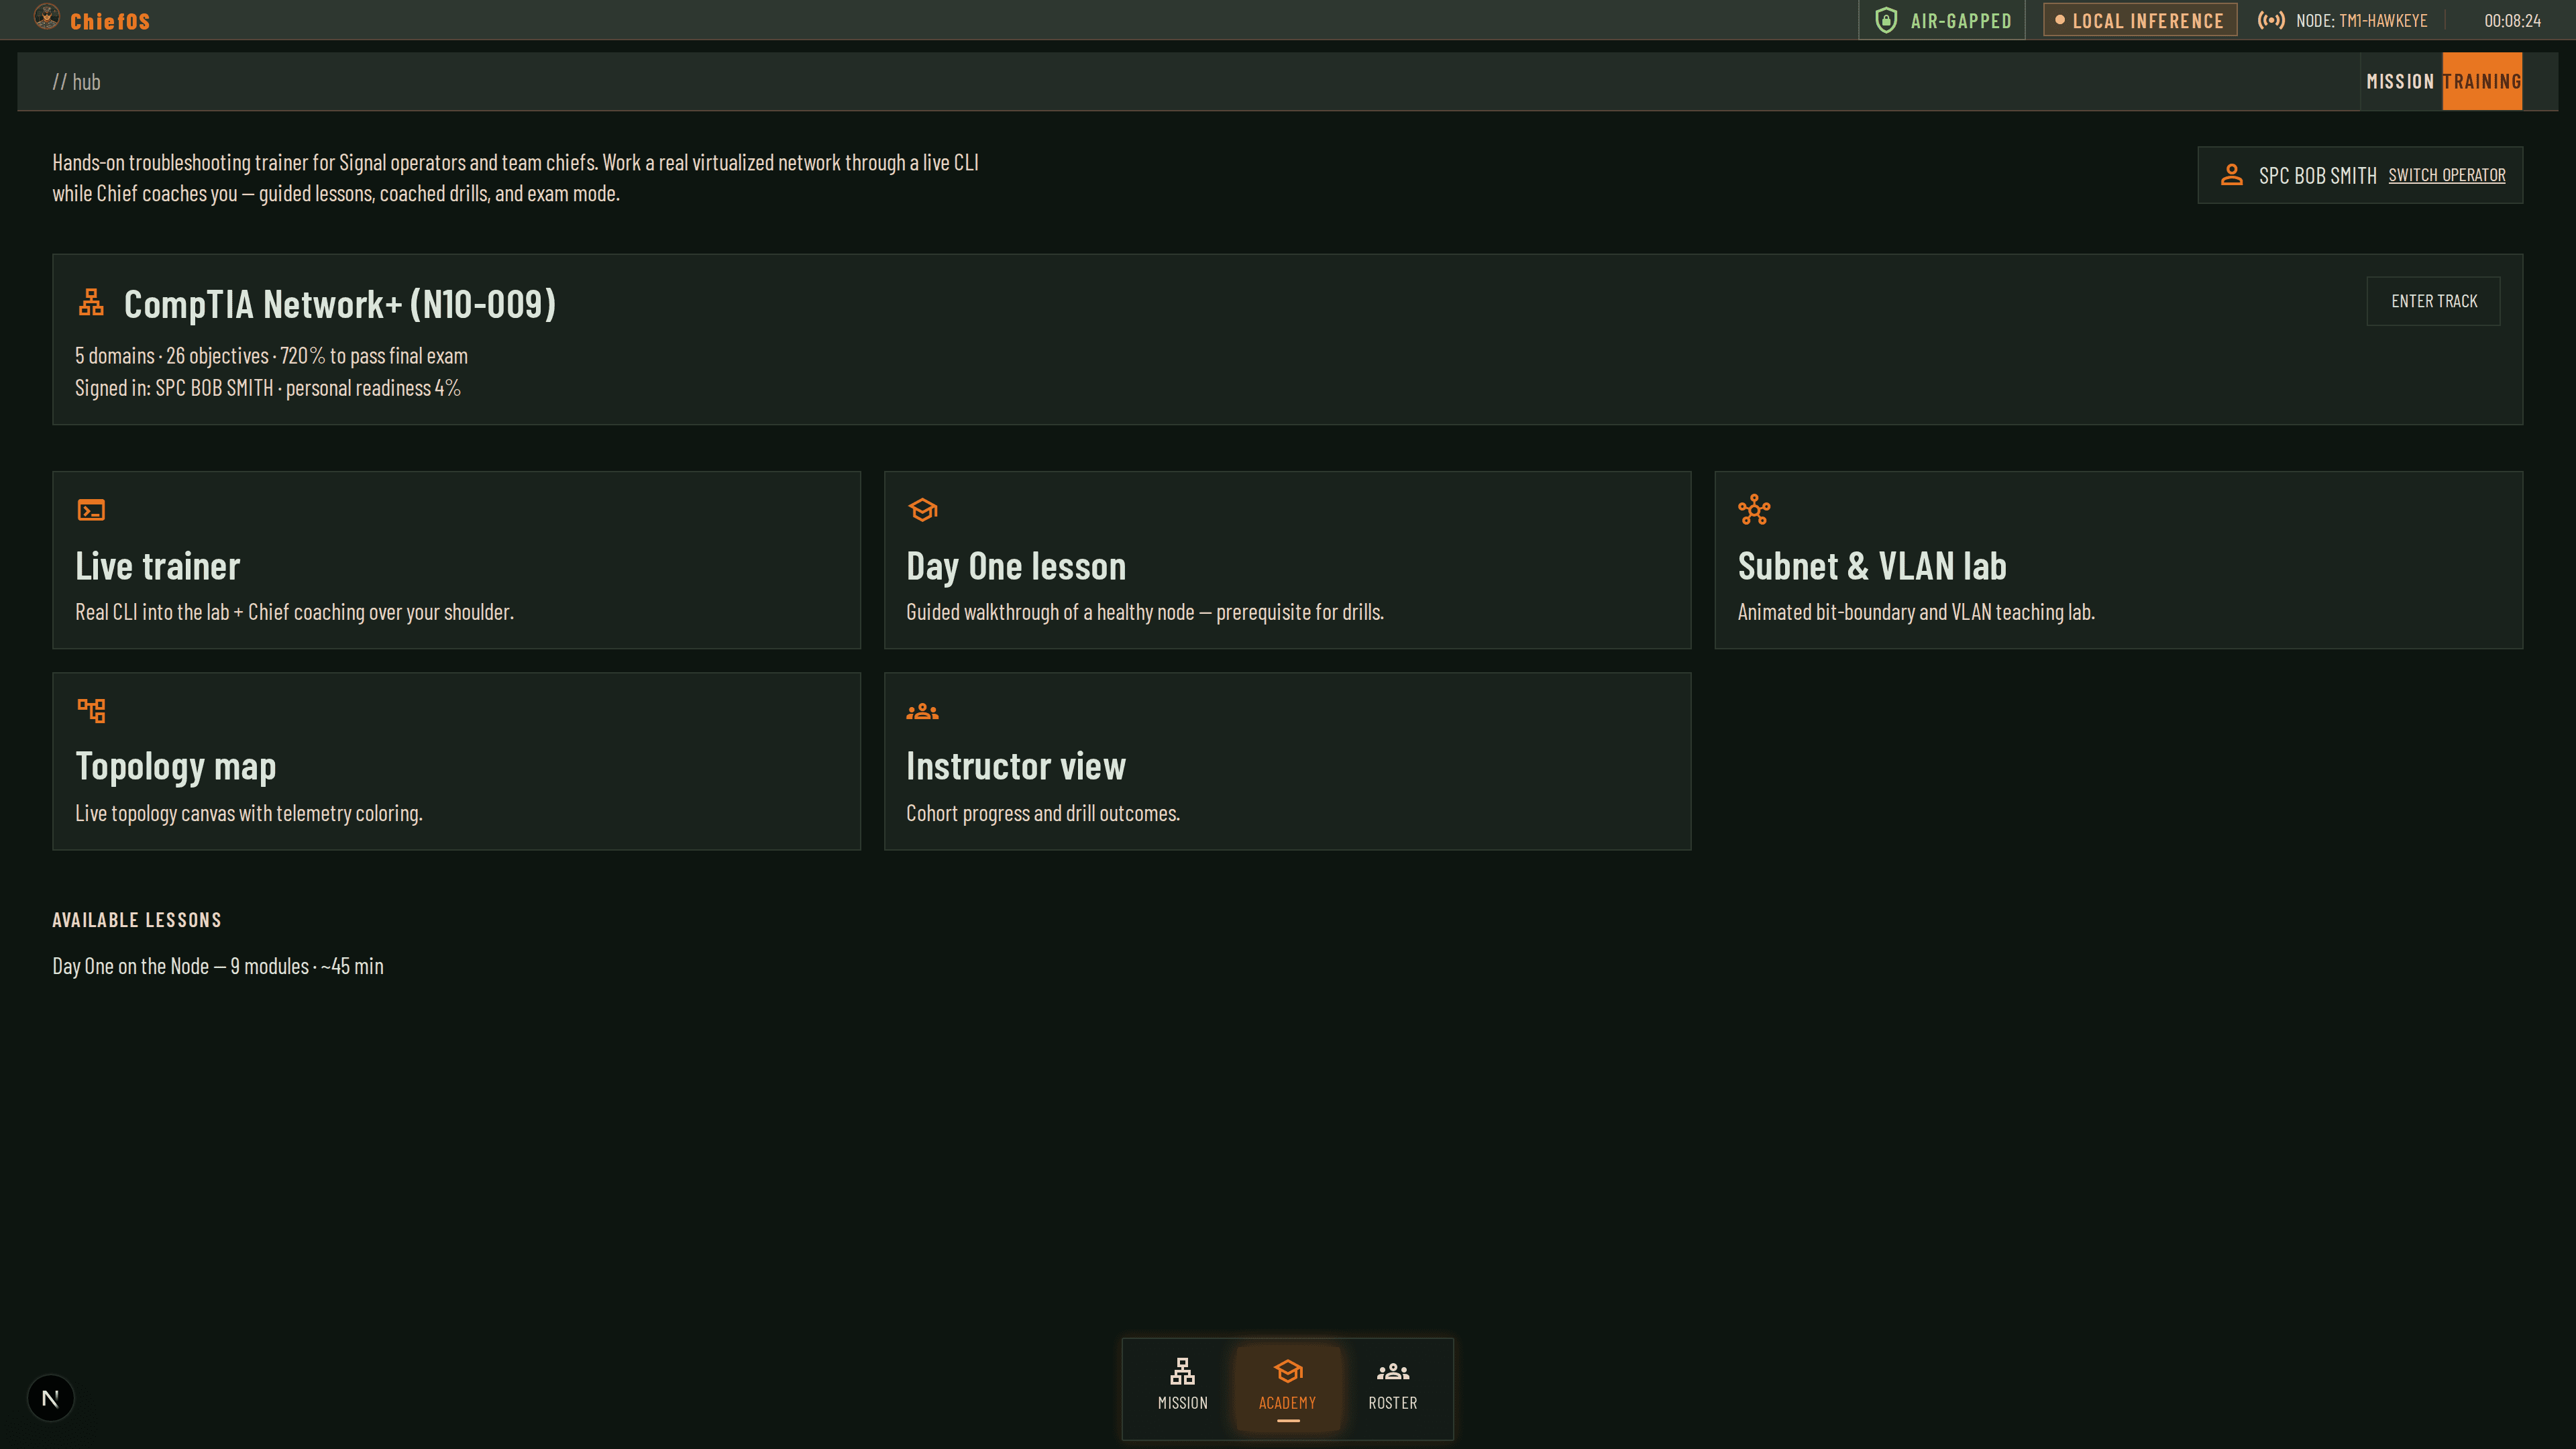Click the ChiefOS brand name
Screen dimensions: 2576x1449
click(110, 21)
